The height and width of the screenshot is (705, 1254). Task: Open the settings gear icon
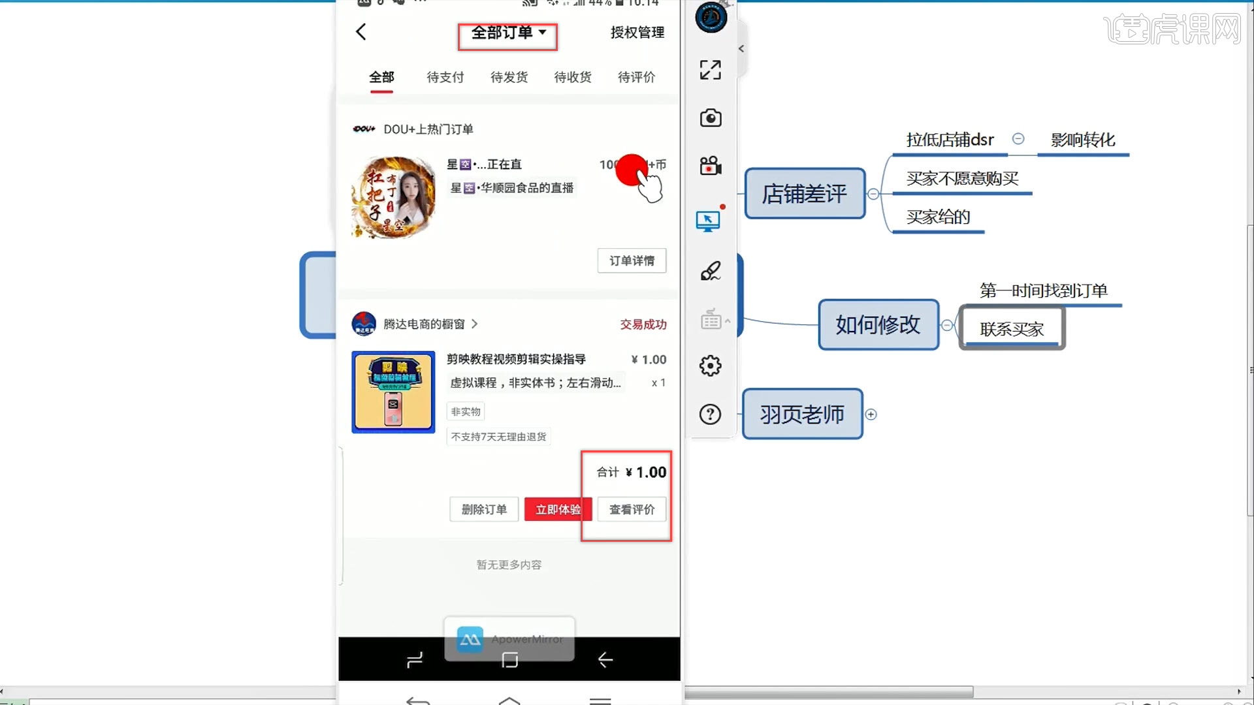pos(711,366)
